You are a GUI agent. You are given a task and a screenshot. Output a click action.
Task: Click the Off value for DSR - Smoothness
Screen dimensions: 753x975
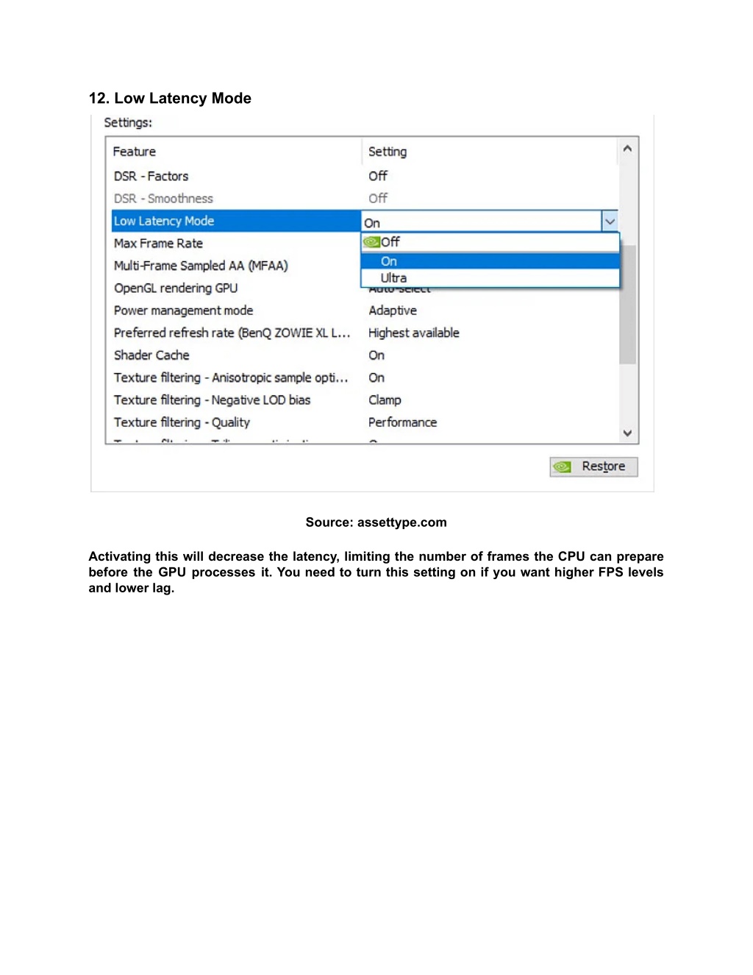(x=378, y=199)
